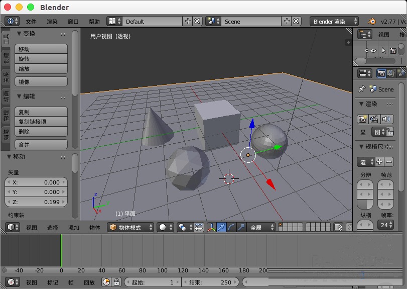Open the 3D view editor type selector
Viewport: 407px width, 289px height.
13,227
